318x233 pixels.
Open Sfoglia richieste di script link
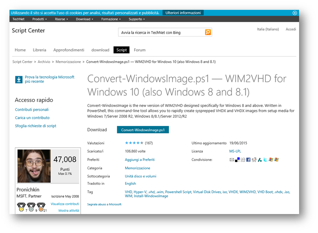[x=36, y=126]
